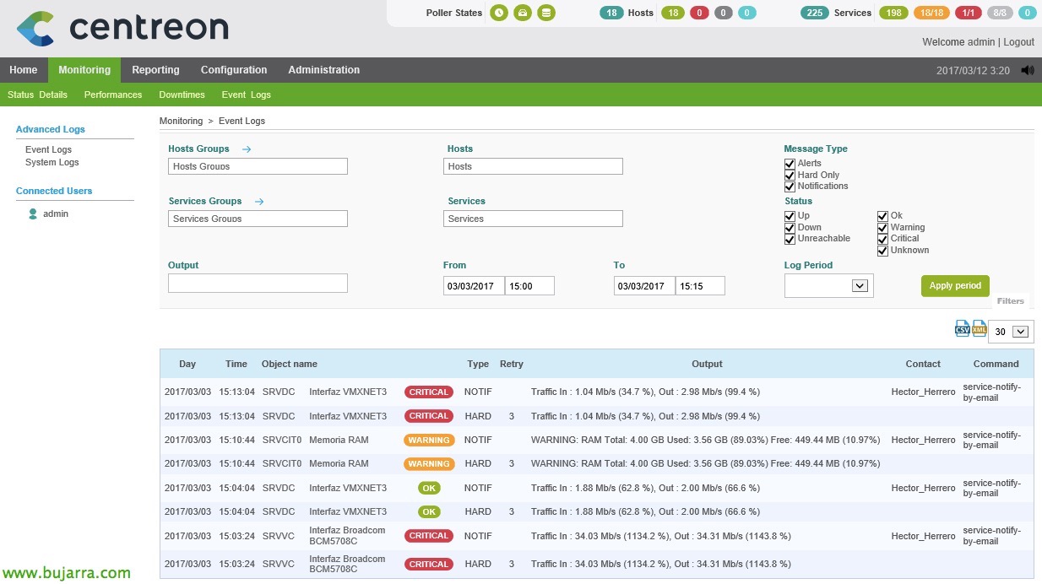The width and height of the screenshot is (1042, 584).
Task: Click the services unknown badge 8/8
Action: (1000, 13)
